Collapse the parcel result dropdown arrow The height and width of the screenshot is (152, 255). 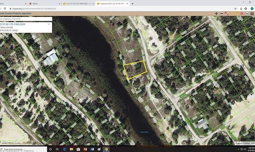49,24
